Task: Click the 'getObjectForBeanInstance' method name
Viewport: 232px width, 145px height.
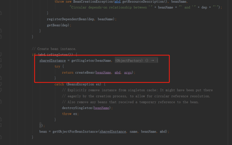Action: coord(75,132)
